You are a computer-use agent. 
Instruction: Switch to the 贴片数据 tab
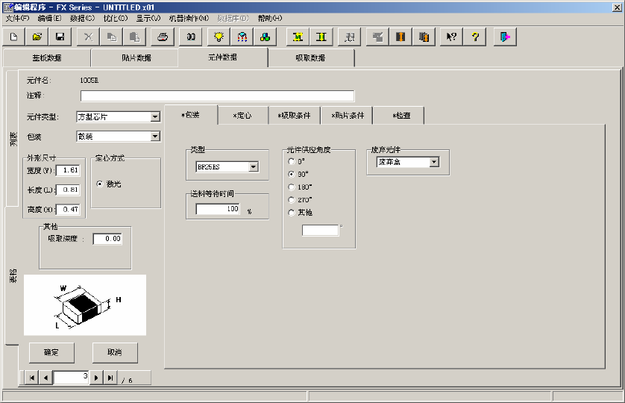point(134,57)
